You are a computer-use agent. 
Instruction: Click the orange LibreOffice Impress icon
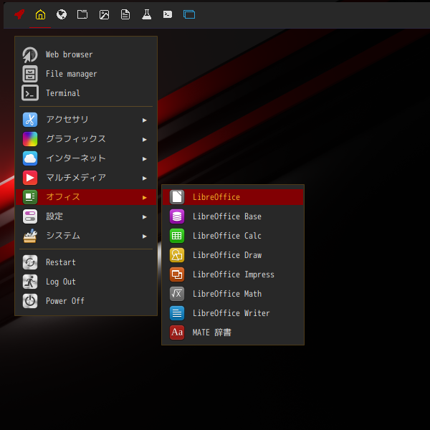pos(177,274)
